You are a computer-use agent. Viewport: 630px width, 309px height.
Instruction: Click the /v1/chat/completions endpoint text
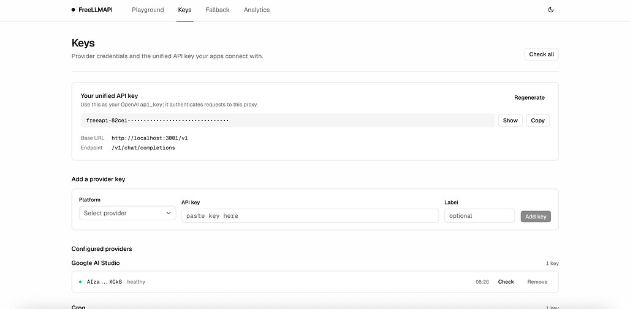pyautogui.click(x=143, y=147)
